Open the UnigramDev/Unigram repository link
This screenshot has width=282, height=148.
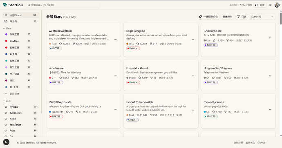217,68
